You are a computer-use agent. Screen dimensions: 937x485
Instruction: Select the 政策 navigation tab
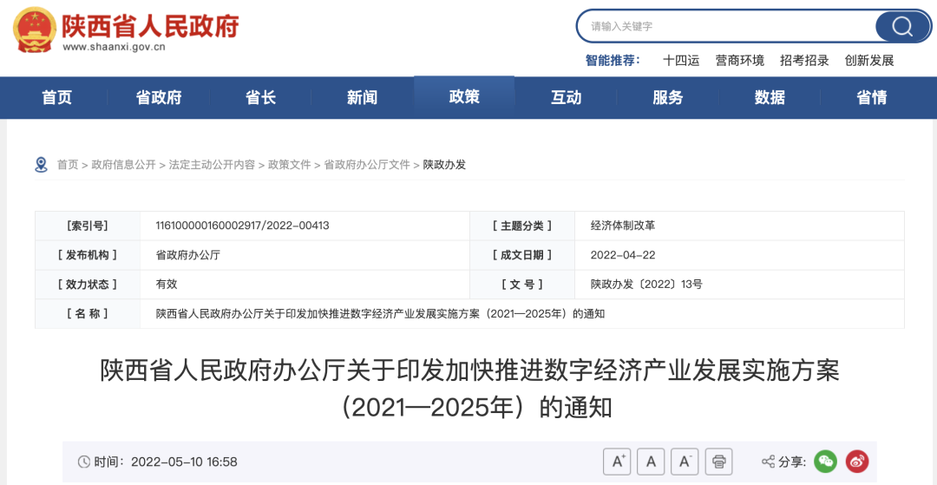pyautogui.click(x=464, y=97)
